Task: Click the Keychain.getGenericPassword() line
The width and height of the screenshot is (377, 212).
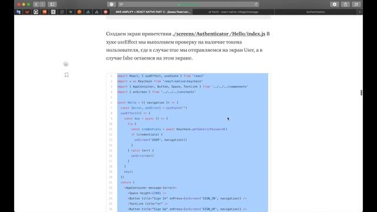Action: [x=179, y=129]
